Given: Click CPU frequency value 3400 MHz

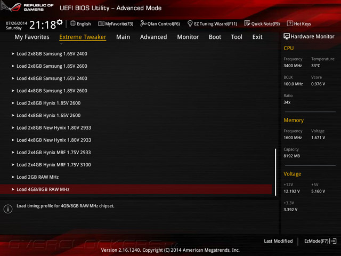Looking at the screenshot, I should tap(293, 66).
